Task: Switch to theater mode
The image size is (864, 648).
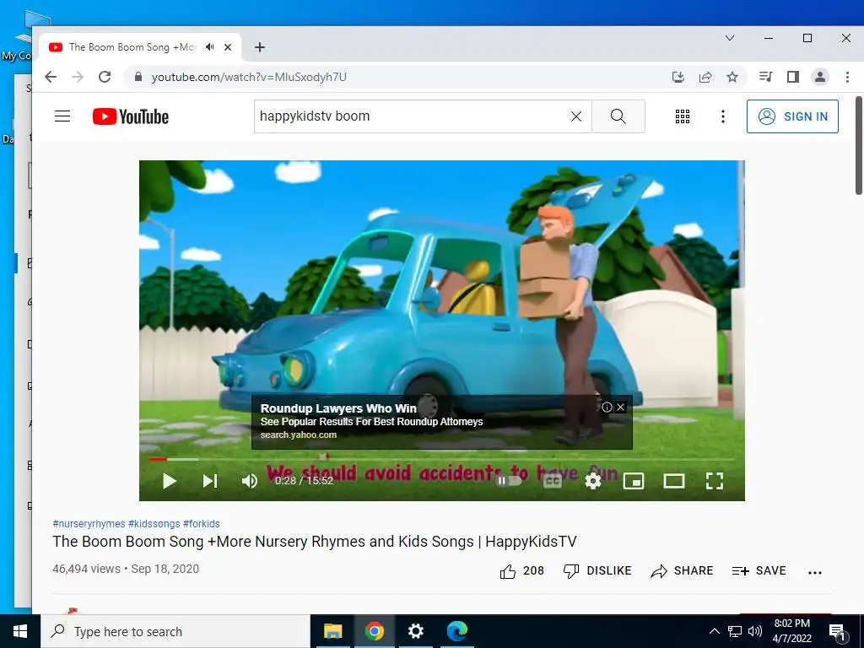Action: 674,481
